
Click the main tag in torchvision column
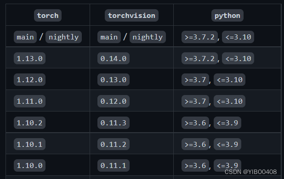(x=109, y=37)
